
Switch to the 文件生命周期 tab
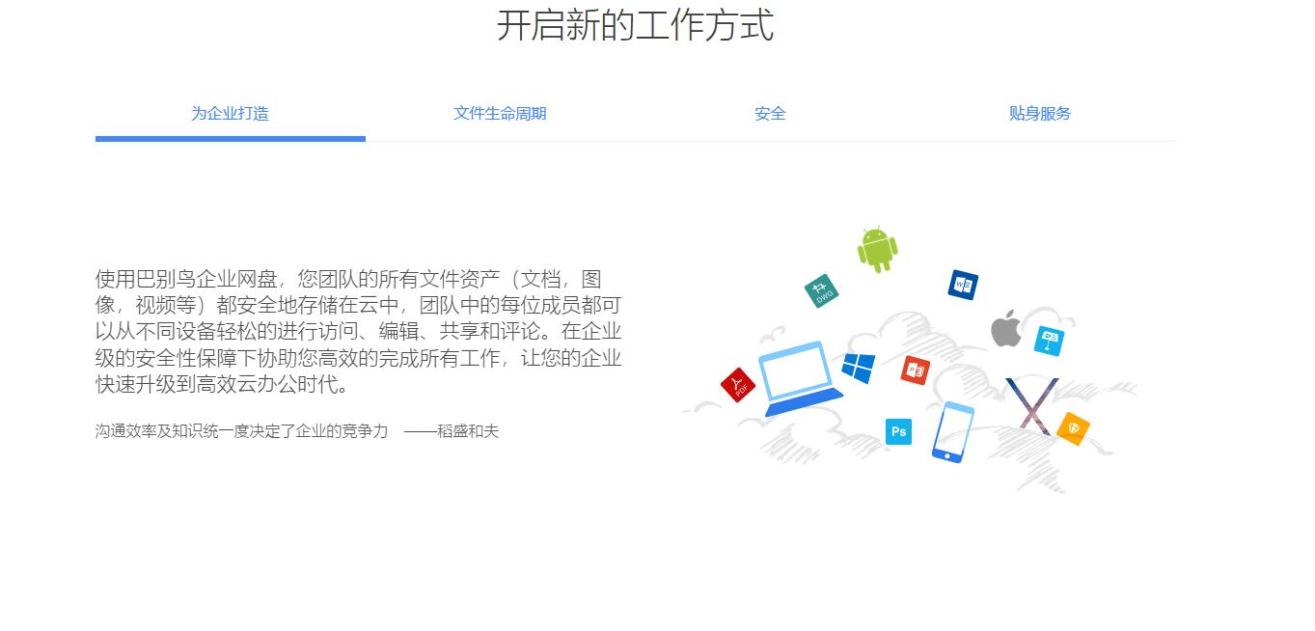[x=500, y=113]
